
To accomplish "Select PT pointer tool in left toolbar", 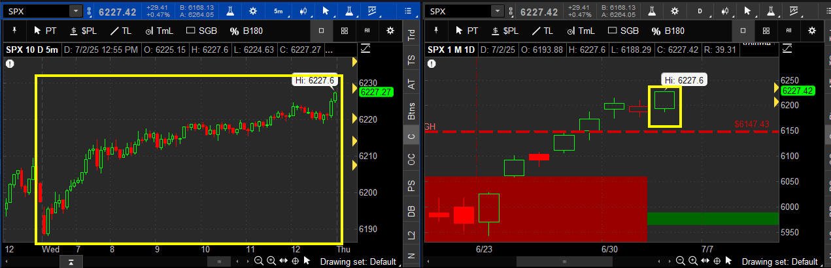I will tap(45, 31).
